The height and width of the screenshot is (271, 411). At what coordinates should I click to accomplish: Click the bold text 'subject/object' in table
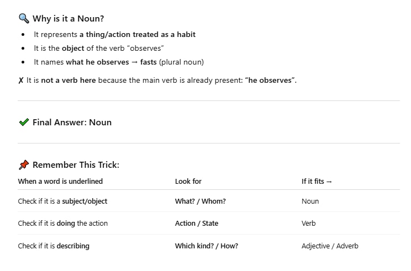click(x=85, y=201)
